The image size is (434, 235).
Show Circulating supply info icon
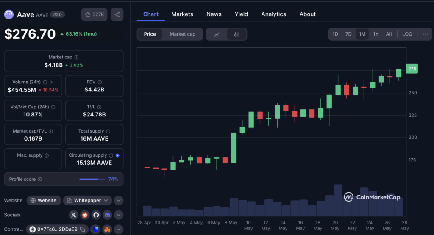pos(111,155)
